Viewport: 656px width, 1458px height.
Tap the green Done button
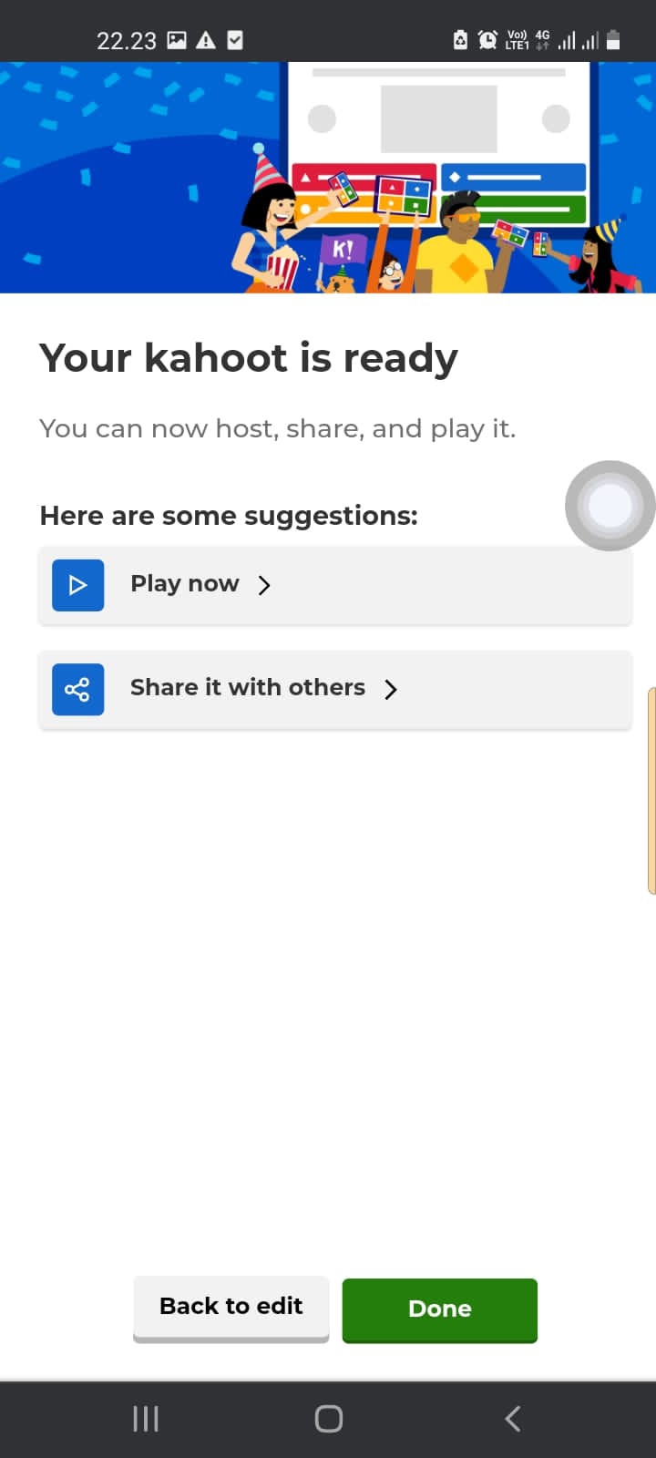(x=439, y=1309)
